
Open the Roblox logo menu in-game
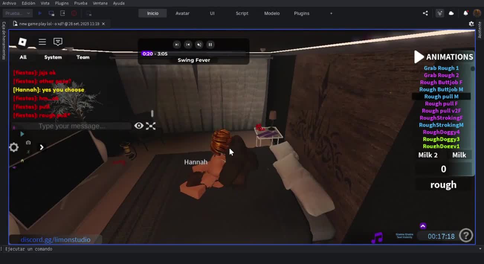[22, 42]
